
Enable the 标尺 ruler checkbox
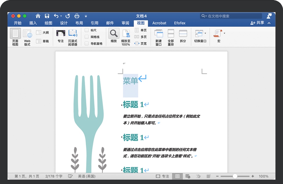pos(87,30)
